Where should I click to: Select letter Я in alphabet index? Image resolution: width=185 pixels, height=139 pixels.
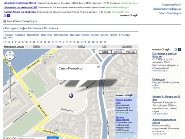[x=105, y=42]
